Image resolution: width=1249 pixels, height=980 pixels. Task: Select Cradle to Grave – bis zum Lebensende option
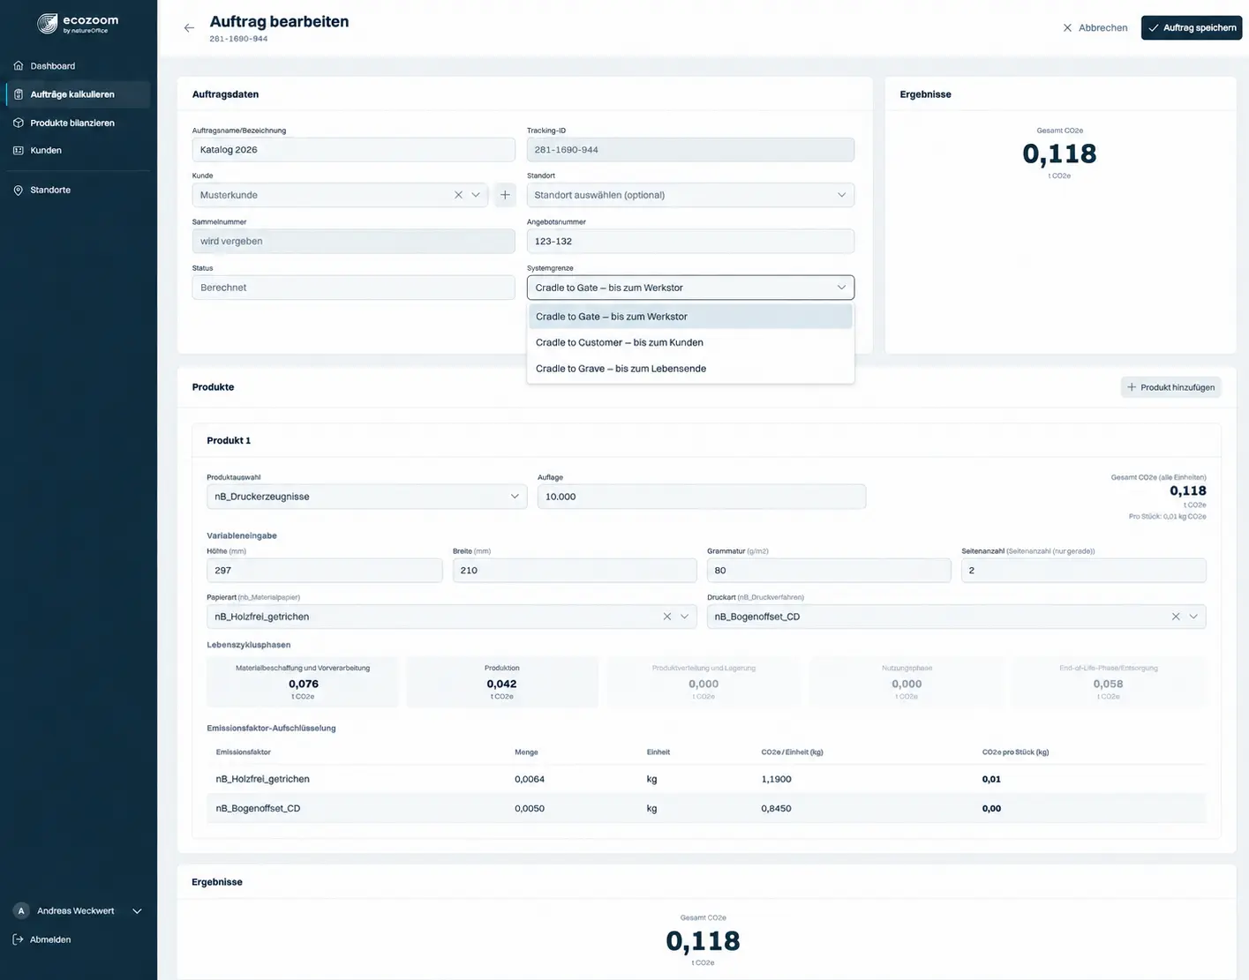pos(690,369)
